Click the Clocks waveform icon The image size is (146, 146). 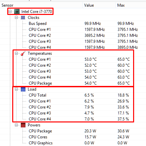(x=23, y=18)
